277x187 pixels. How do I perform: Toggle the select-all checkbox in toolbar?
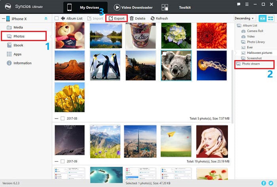click(x=57, y=18)
